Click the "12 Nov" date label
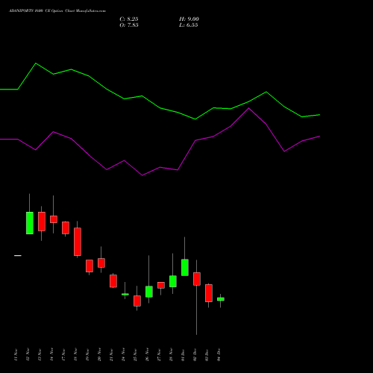Screen dimensions: 373x373 (x=28, y=354)
